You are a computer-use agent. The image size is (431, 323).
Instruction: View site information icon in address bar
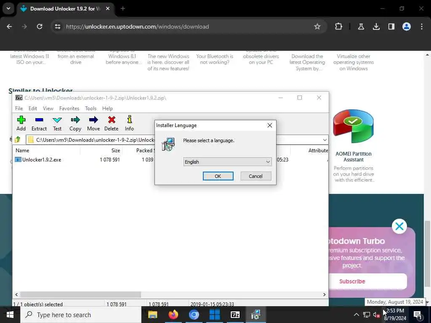(57, 26)
